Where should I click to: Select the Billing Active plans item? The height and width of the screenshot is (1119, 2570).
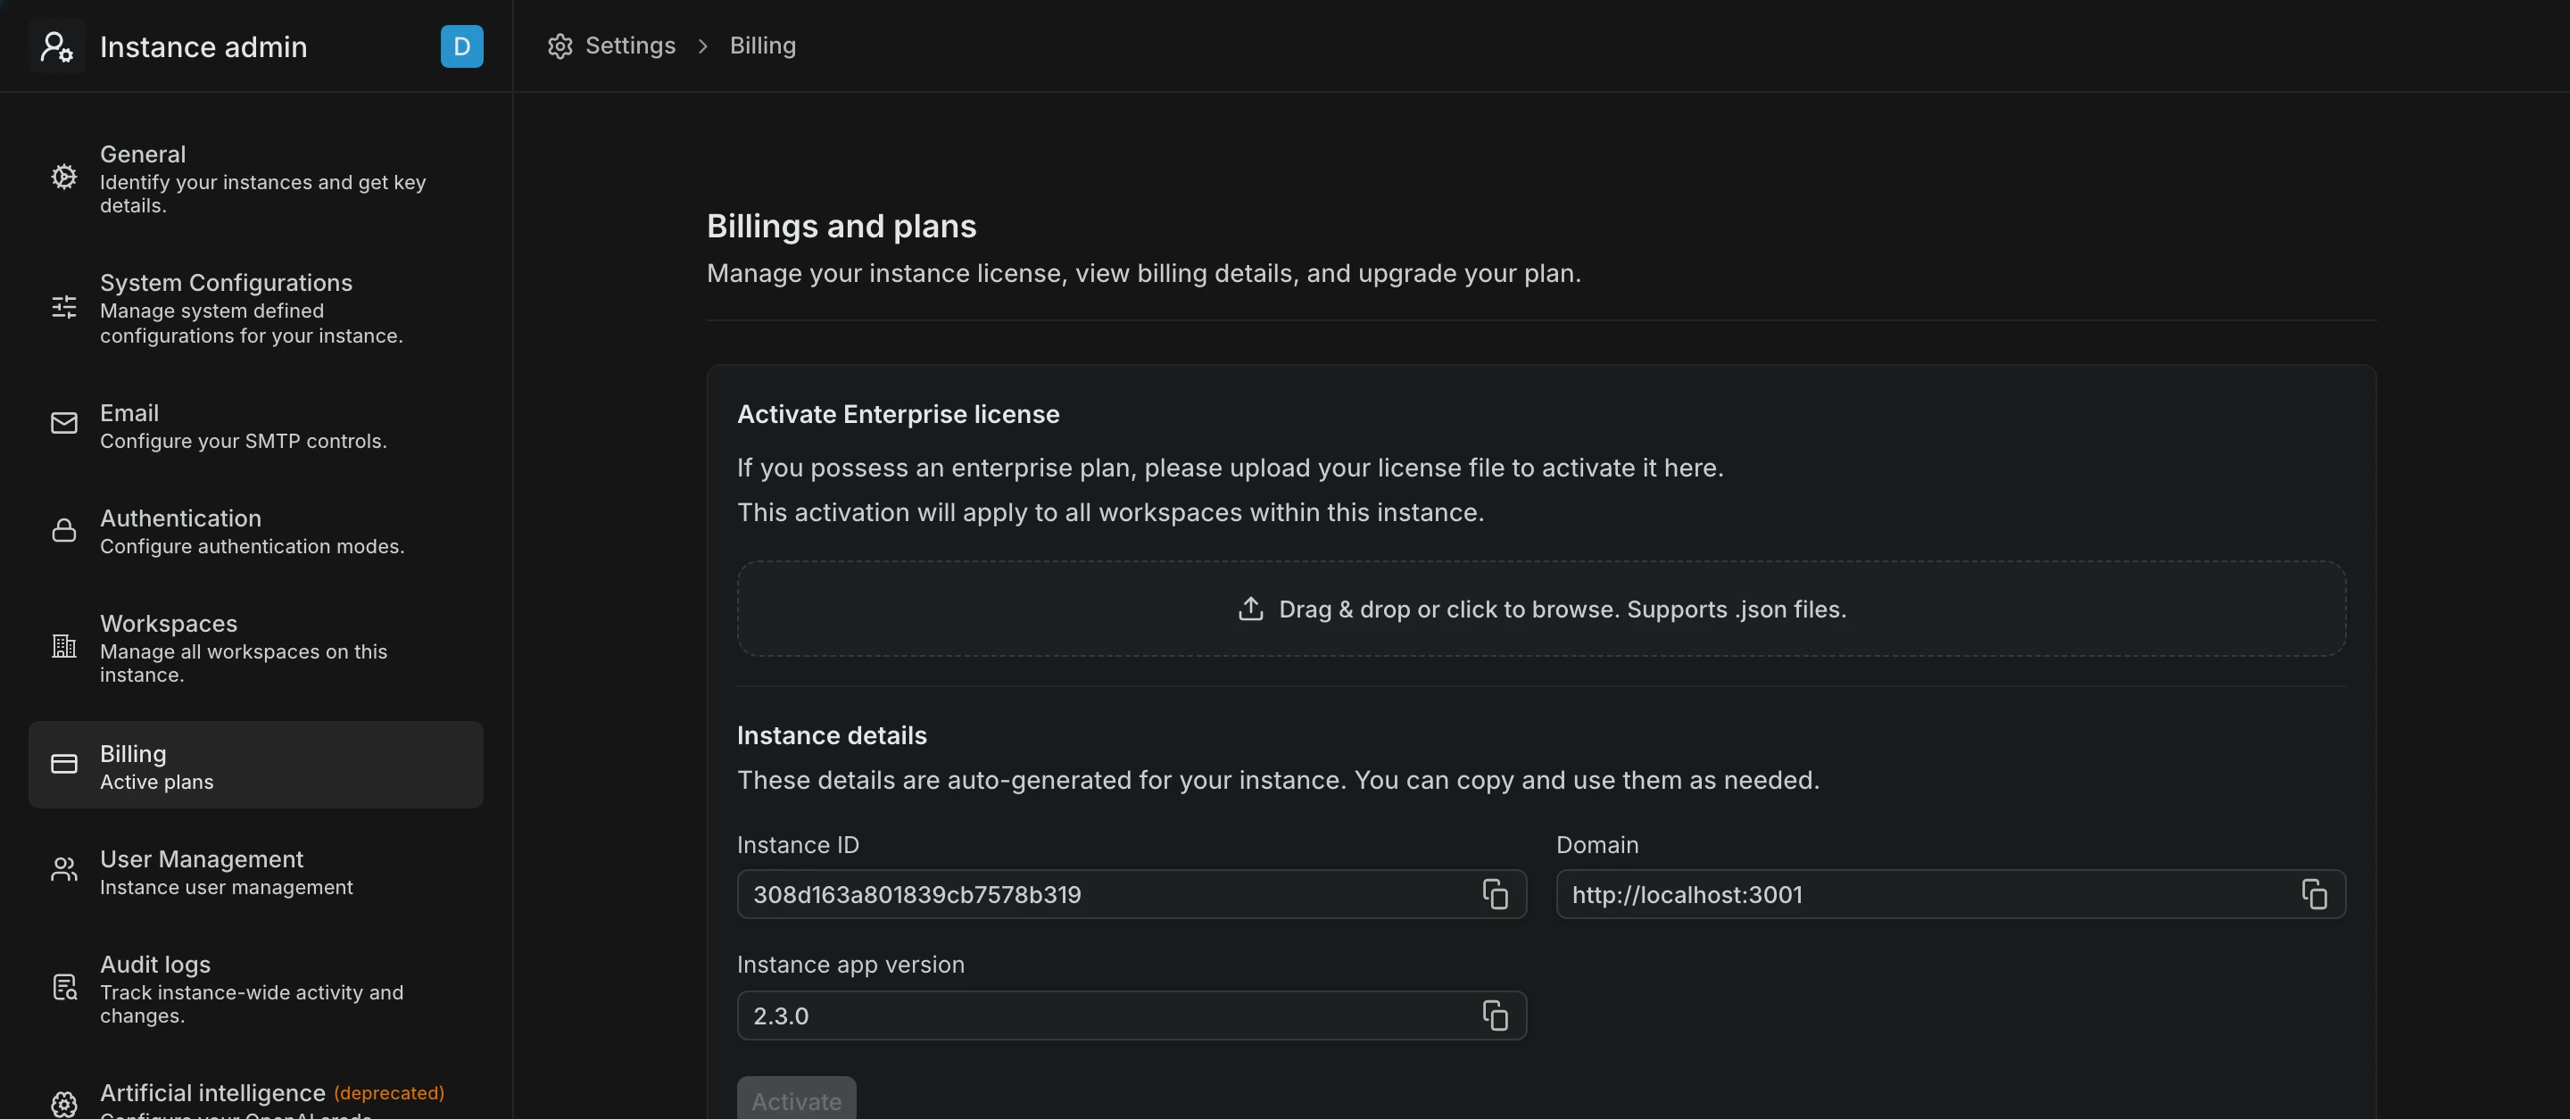[x=256, y=765]
